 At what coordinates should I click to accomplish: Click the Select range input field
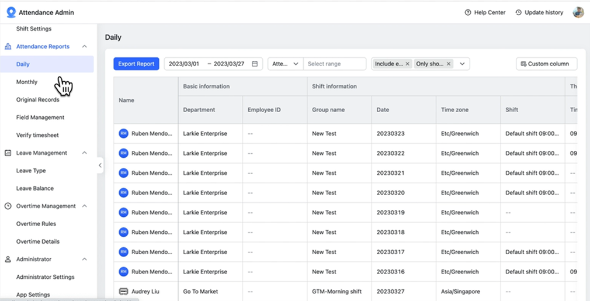coord(334,64)
